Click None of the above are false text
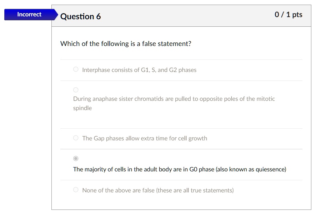The image size is (331, 212). point(158,191)
